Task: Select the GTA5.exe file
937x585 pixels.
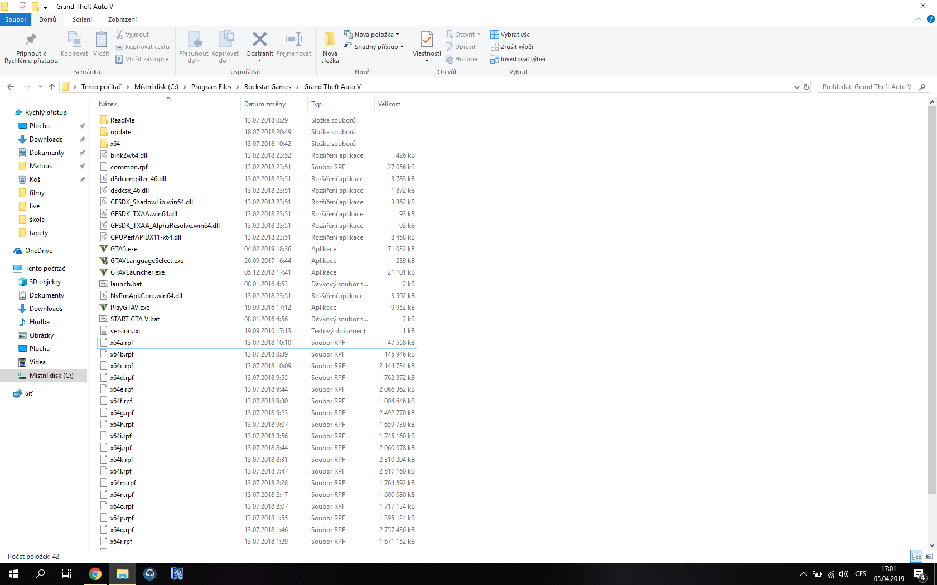Action: [257, 249]
